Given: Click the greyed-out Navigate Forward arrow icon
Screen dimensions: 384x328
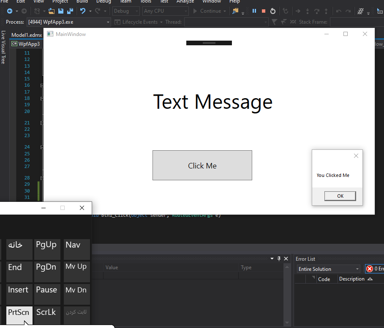Looking at the screenshot, I should pos(24,11).
